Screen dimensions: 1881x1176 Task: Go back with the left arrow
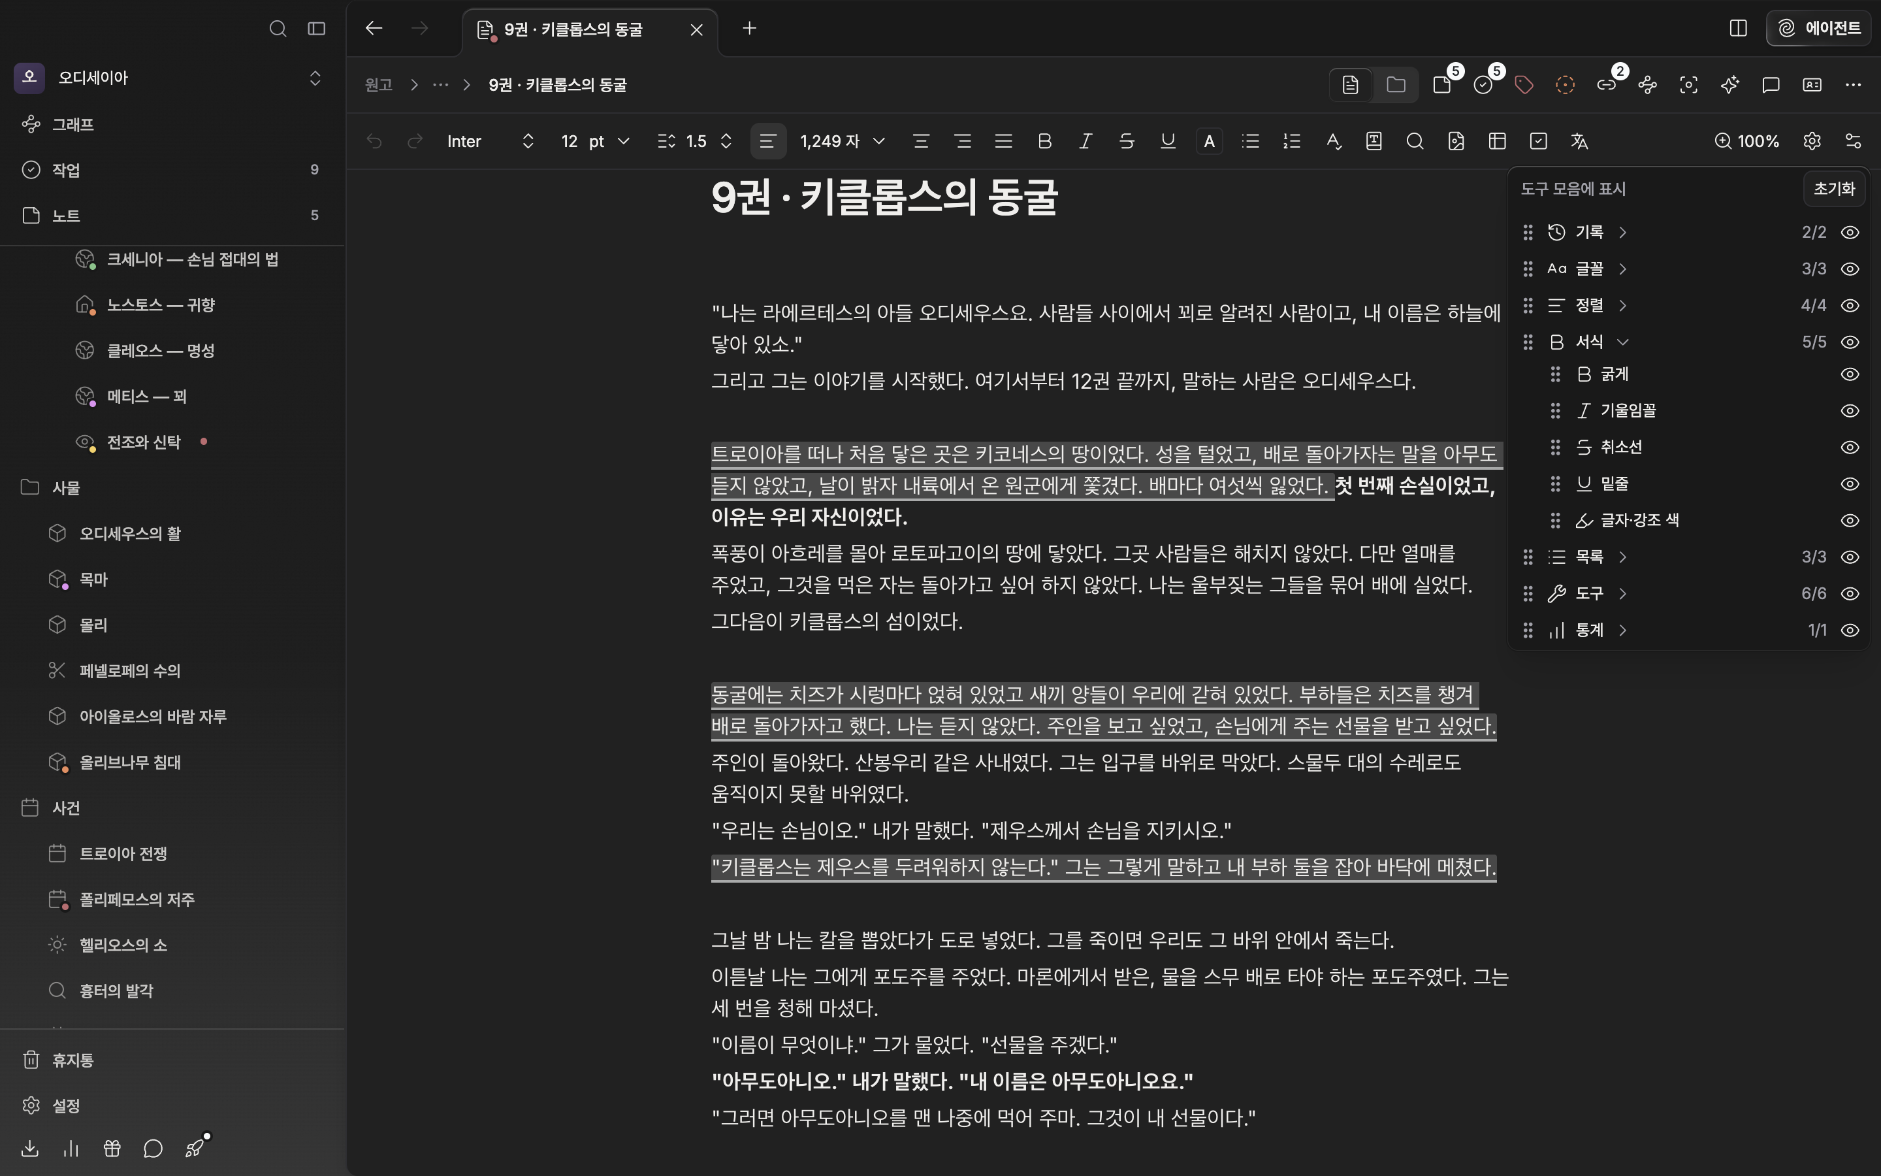point(374,29)
